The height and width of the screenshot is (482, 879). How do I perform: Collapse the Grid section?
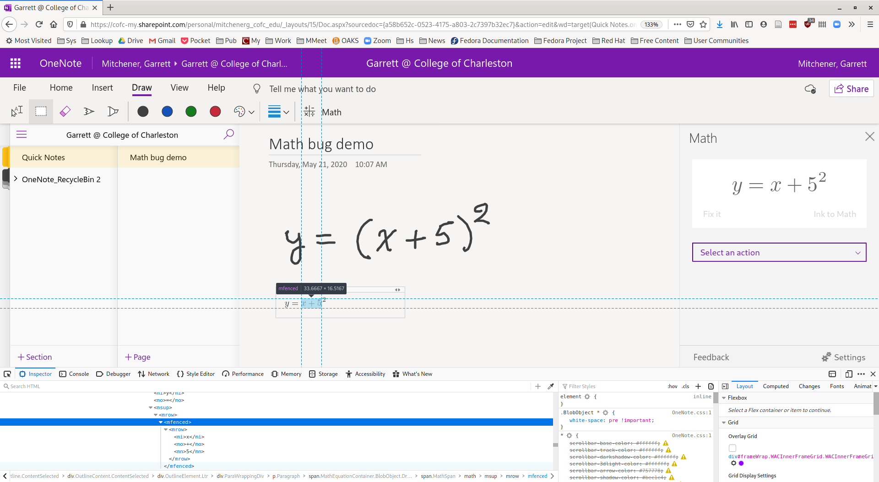[724, 422]
